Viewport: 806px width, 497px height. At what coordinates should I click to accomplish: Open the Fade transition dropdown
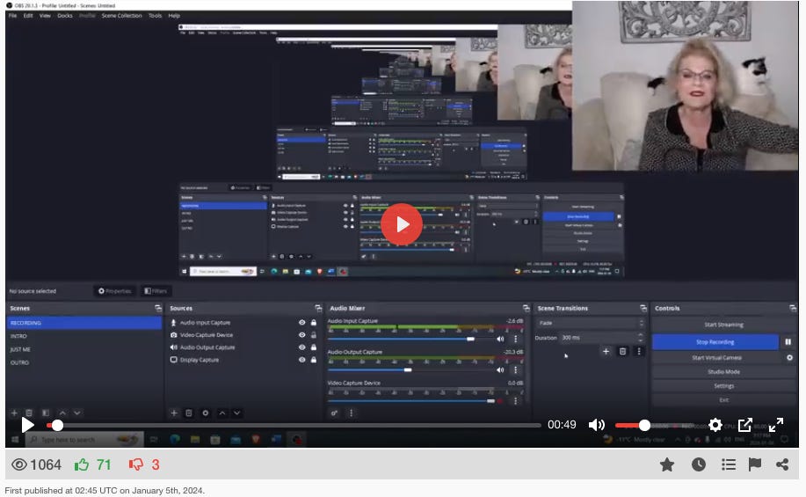pyautogui.click(x=590, y=323)
